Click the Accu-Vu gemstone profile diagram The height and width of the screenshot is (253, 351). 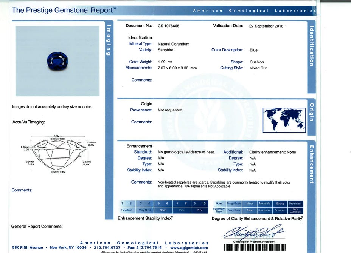[x=56, y=154]
